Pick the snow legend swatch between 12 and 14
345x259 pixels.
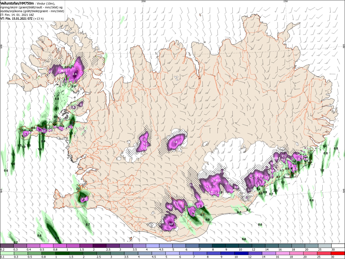[258, 246]
